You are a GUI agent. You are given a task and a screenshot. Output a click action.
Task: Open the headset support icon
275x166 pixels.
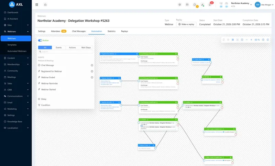click(45, 4)
